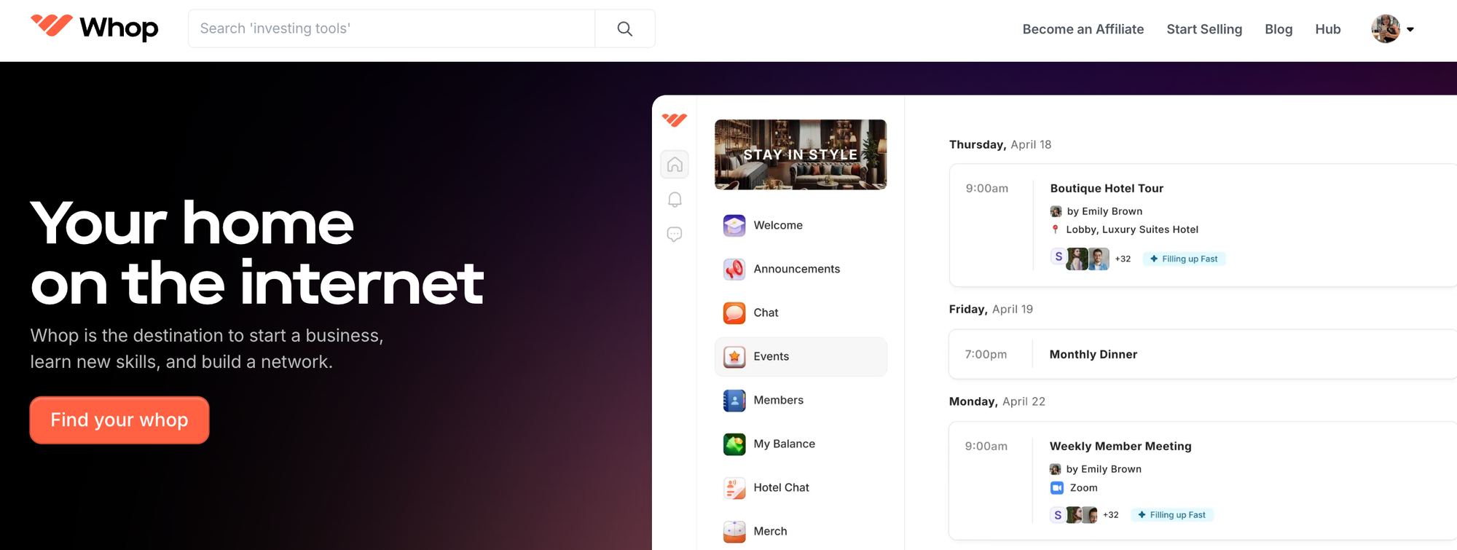Click Monday, April 22 date heading
Screen dimensions: 1457x550
[x=997, y=401]
